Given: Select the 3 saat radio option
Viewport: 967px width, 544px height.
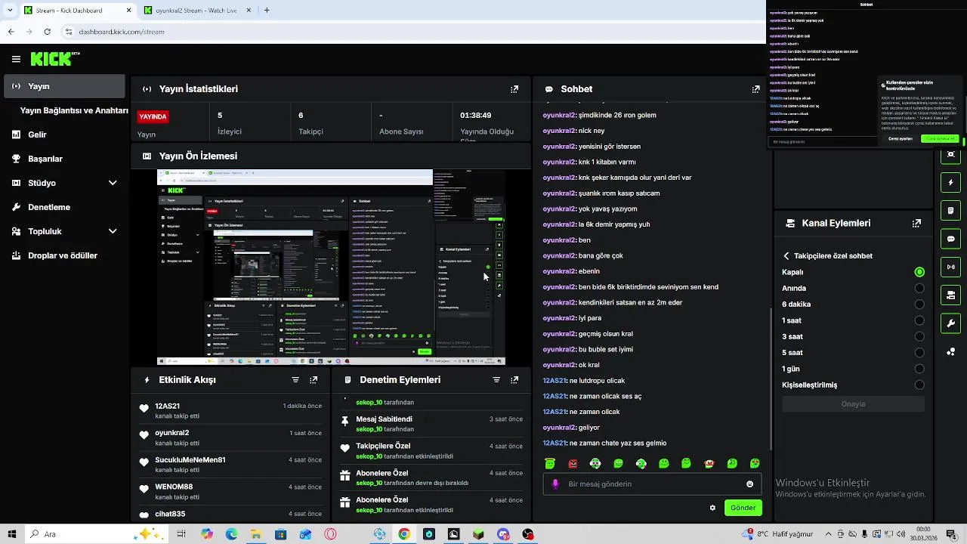Looking at the screenshot, I should coord(919,336).
